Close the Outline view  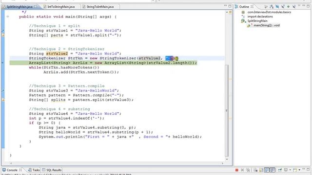252,6
